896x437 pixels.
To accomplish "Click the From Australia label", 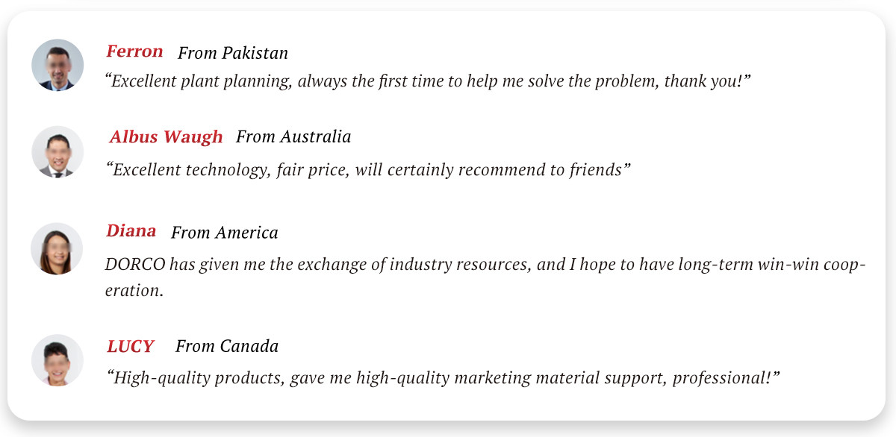I will 293,137.
